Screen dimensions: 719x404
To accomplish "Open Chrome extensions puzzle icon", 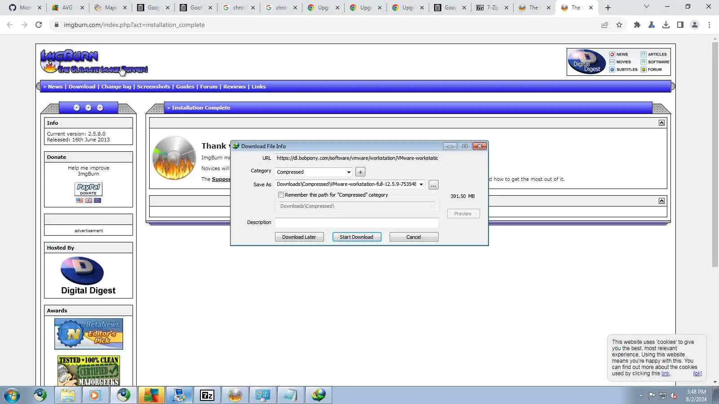I will 637,25.
